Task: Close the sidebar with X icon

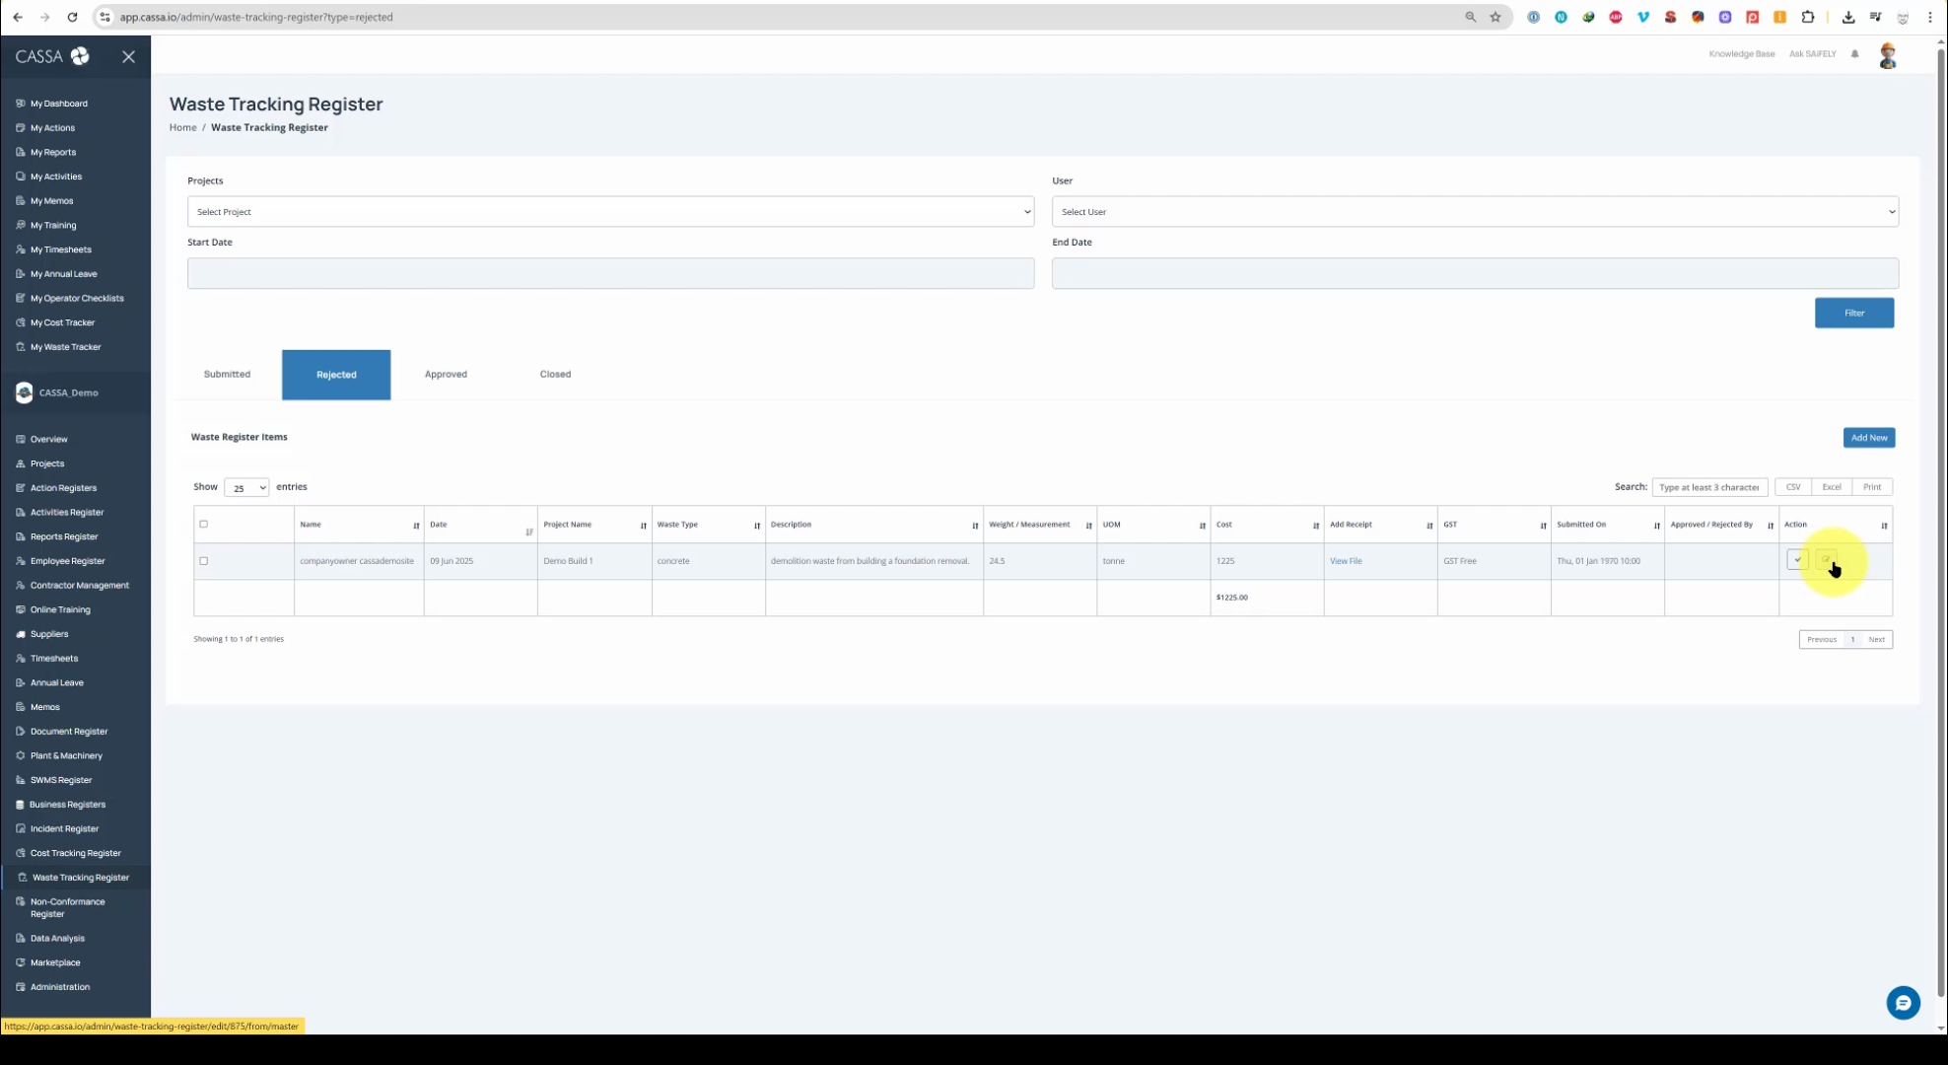Action: 128,56
